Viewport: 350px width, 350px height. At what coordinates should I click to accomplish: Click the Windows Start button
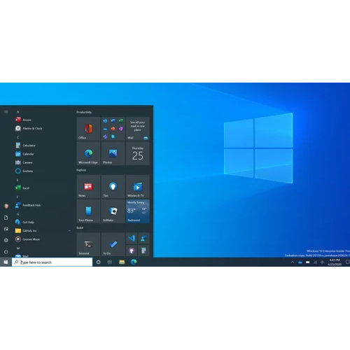[6, 262]
